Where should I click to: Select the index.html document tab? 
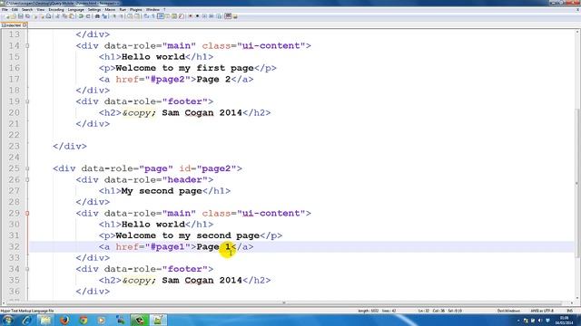[x=14, y=25]
